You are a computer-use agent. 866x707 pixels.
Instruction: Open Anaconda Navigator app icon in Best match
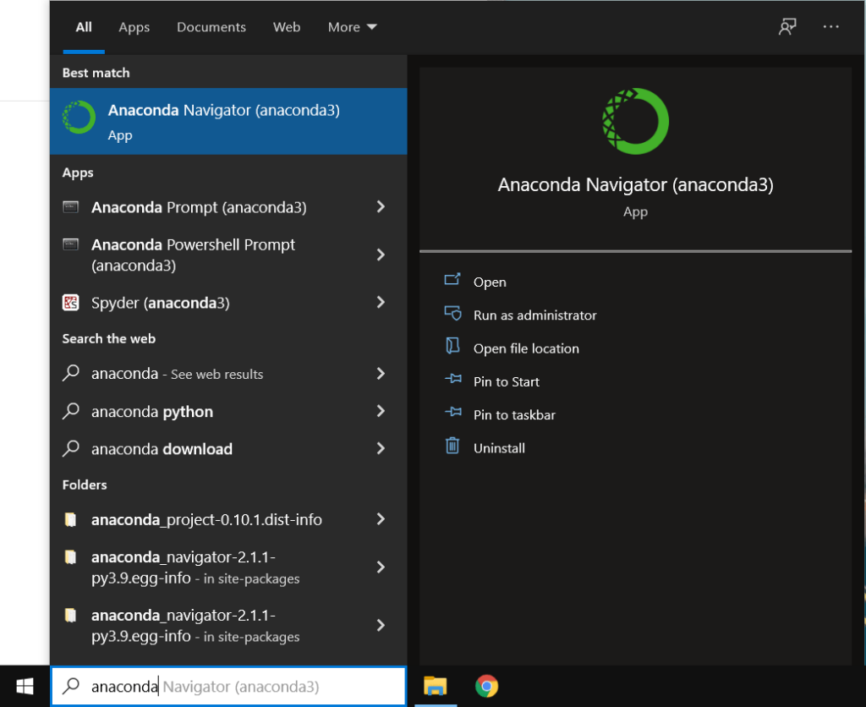(x=78, y=117)
